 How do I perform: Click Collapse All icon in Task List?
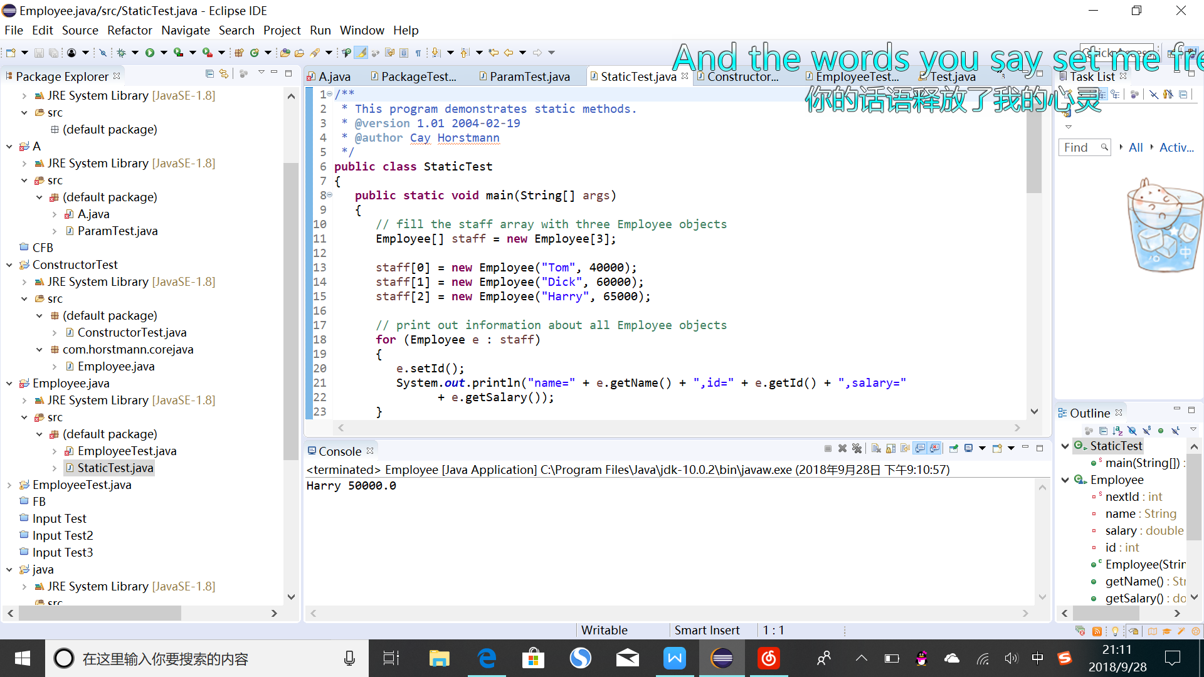1183,95
